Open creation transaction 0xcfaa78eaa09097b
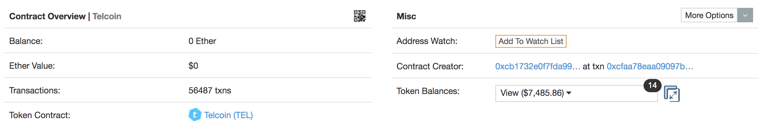779x132 pixels. [x=650, y=66]
